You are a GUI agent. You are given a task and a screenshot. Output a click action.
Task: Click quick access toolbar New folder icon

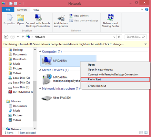[16, 4]
